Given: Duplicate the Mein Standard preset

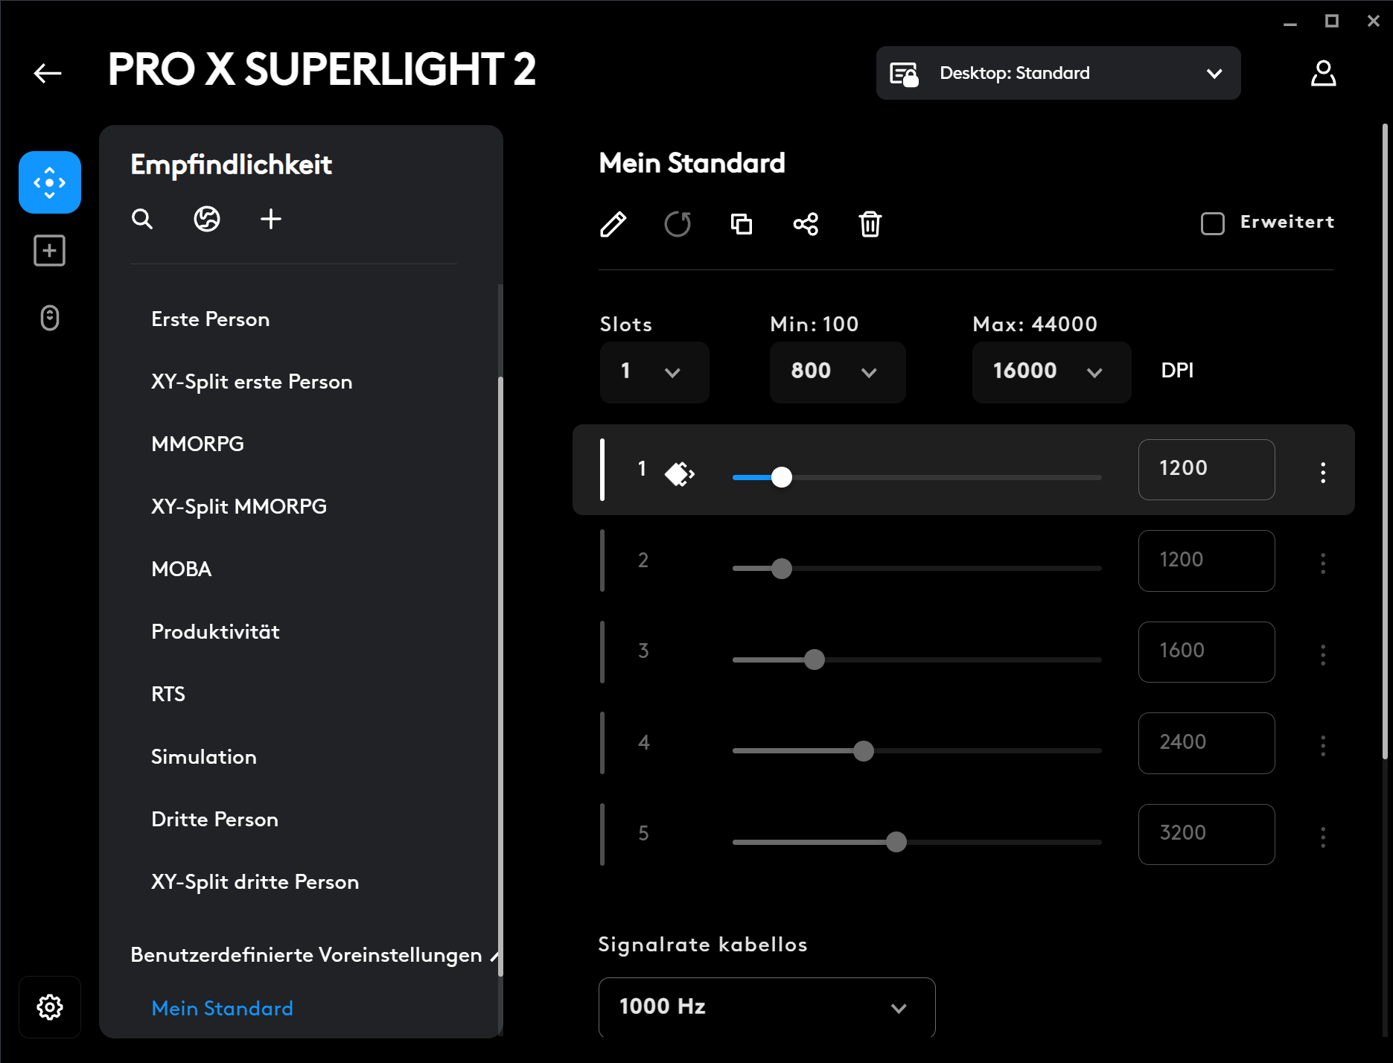Looking at the screenshot, I should coord(742,224).
